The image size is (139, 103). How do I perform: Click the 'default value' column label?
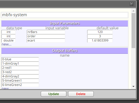click(x=108, y=28)
